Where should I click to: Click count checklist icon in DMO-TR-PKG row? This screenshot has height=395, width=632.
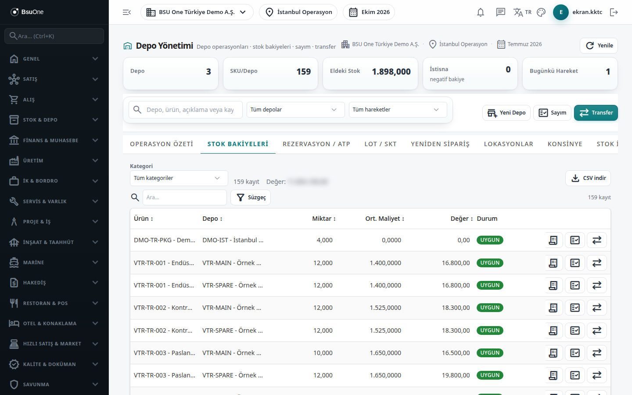click(x=575, y=240)
